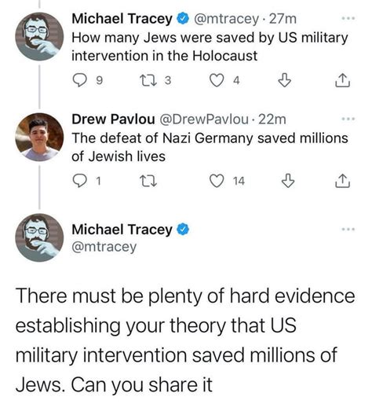Retweet Drew Pavlou's tweet
Image resolution: width=372 pixels, height=408 pixels.
[x=148, y=181]
